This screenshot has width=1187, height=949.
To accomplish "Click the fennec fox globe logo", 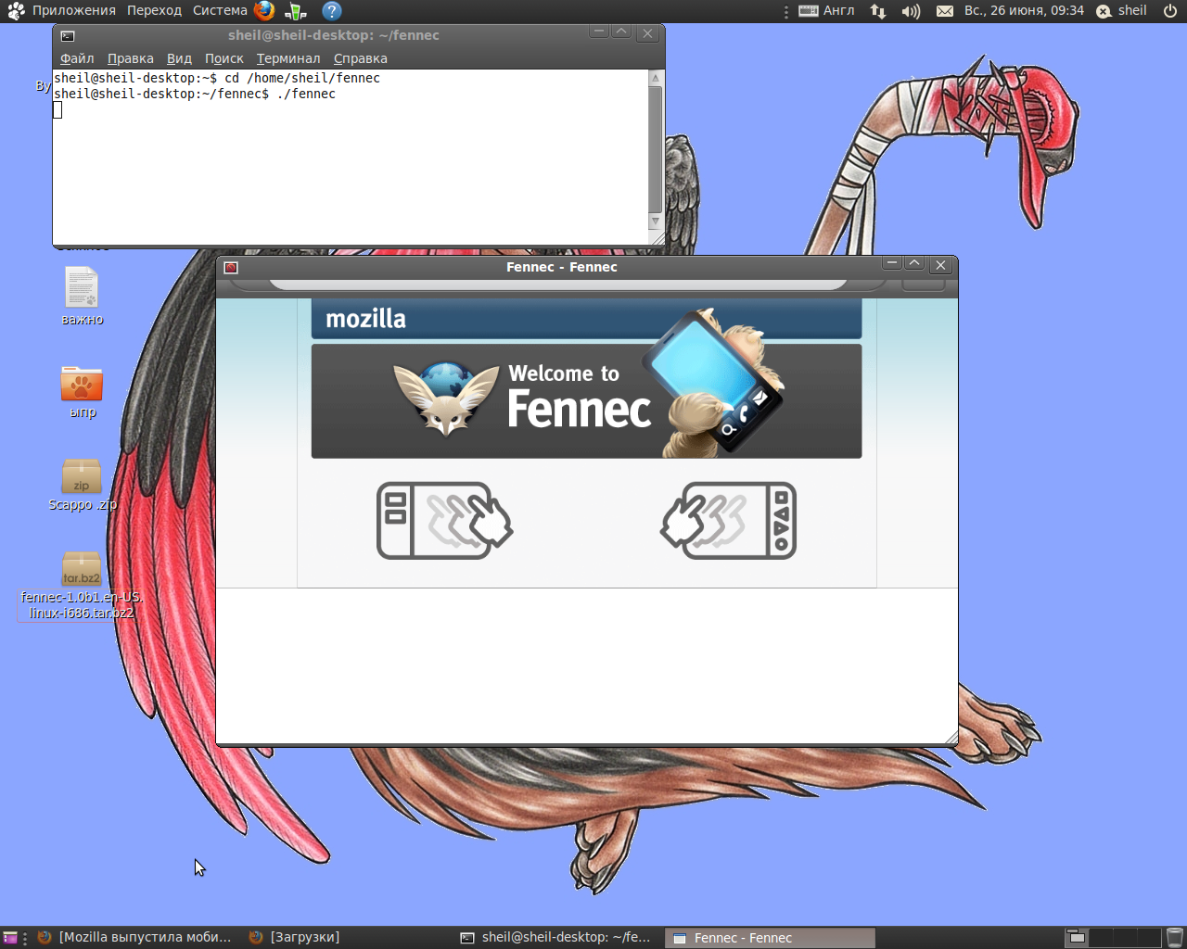I will click(446, 398).
